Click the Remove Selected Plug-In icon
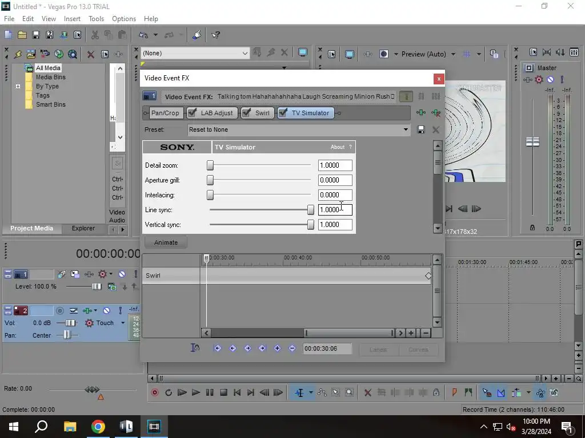 pyautogui.click(x=435, y=113)
